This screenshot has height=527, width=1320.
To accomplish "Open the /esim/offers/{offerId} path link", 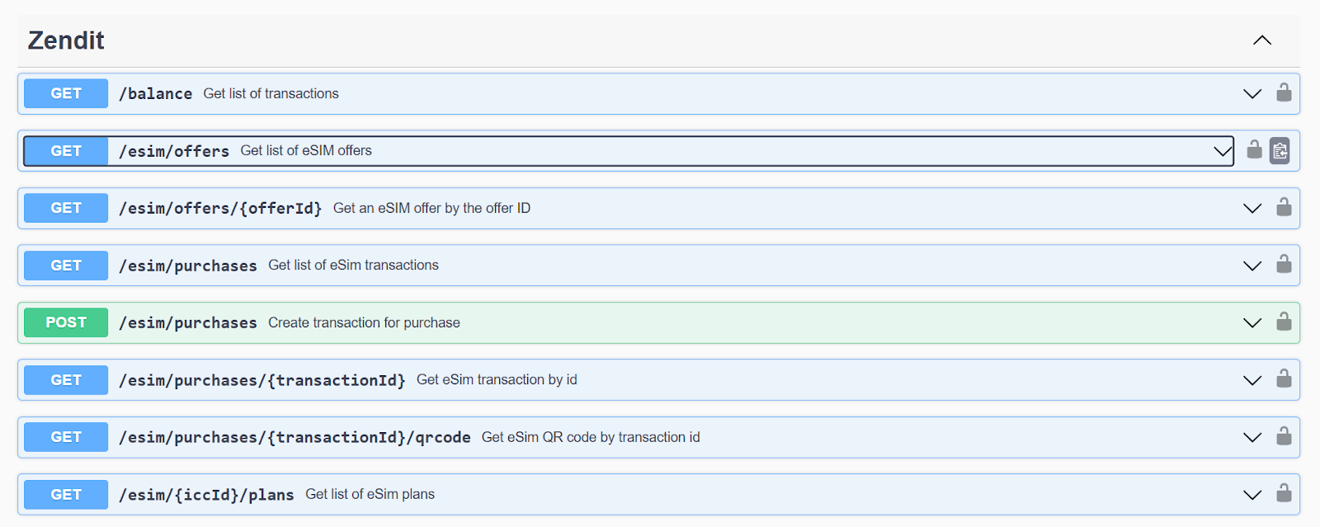I will coord(220,209).
